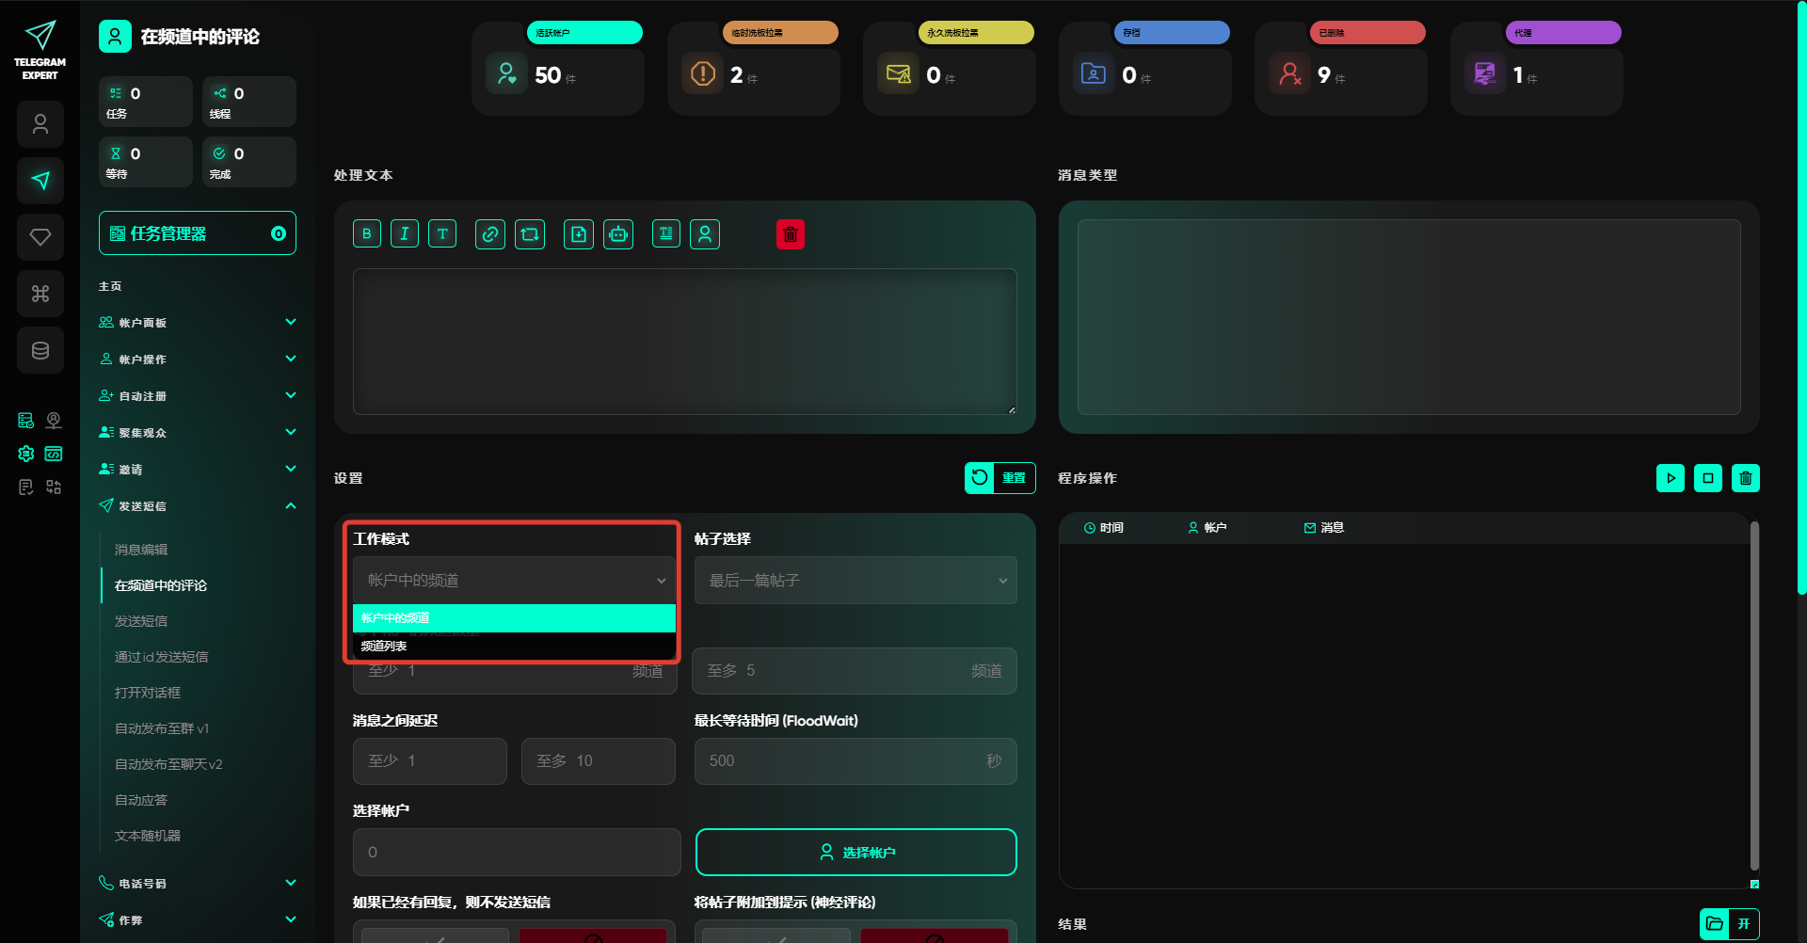The image size is (1807, 943).
Task: Click the heart icon in left sidebar
Action: point(40,237)
